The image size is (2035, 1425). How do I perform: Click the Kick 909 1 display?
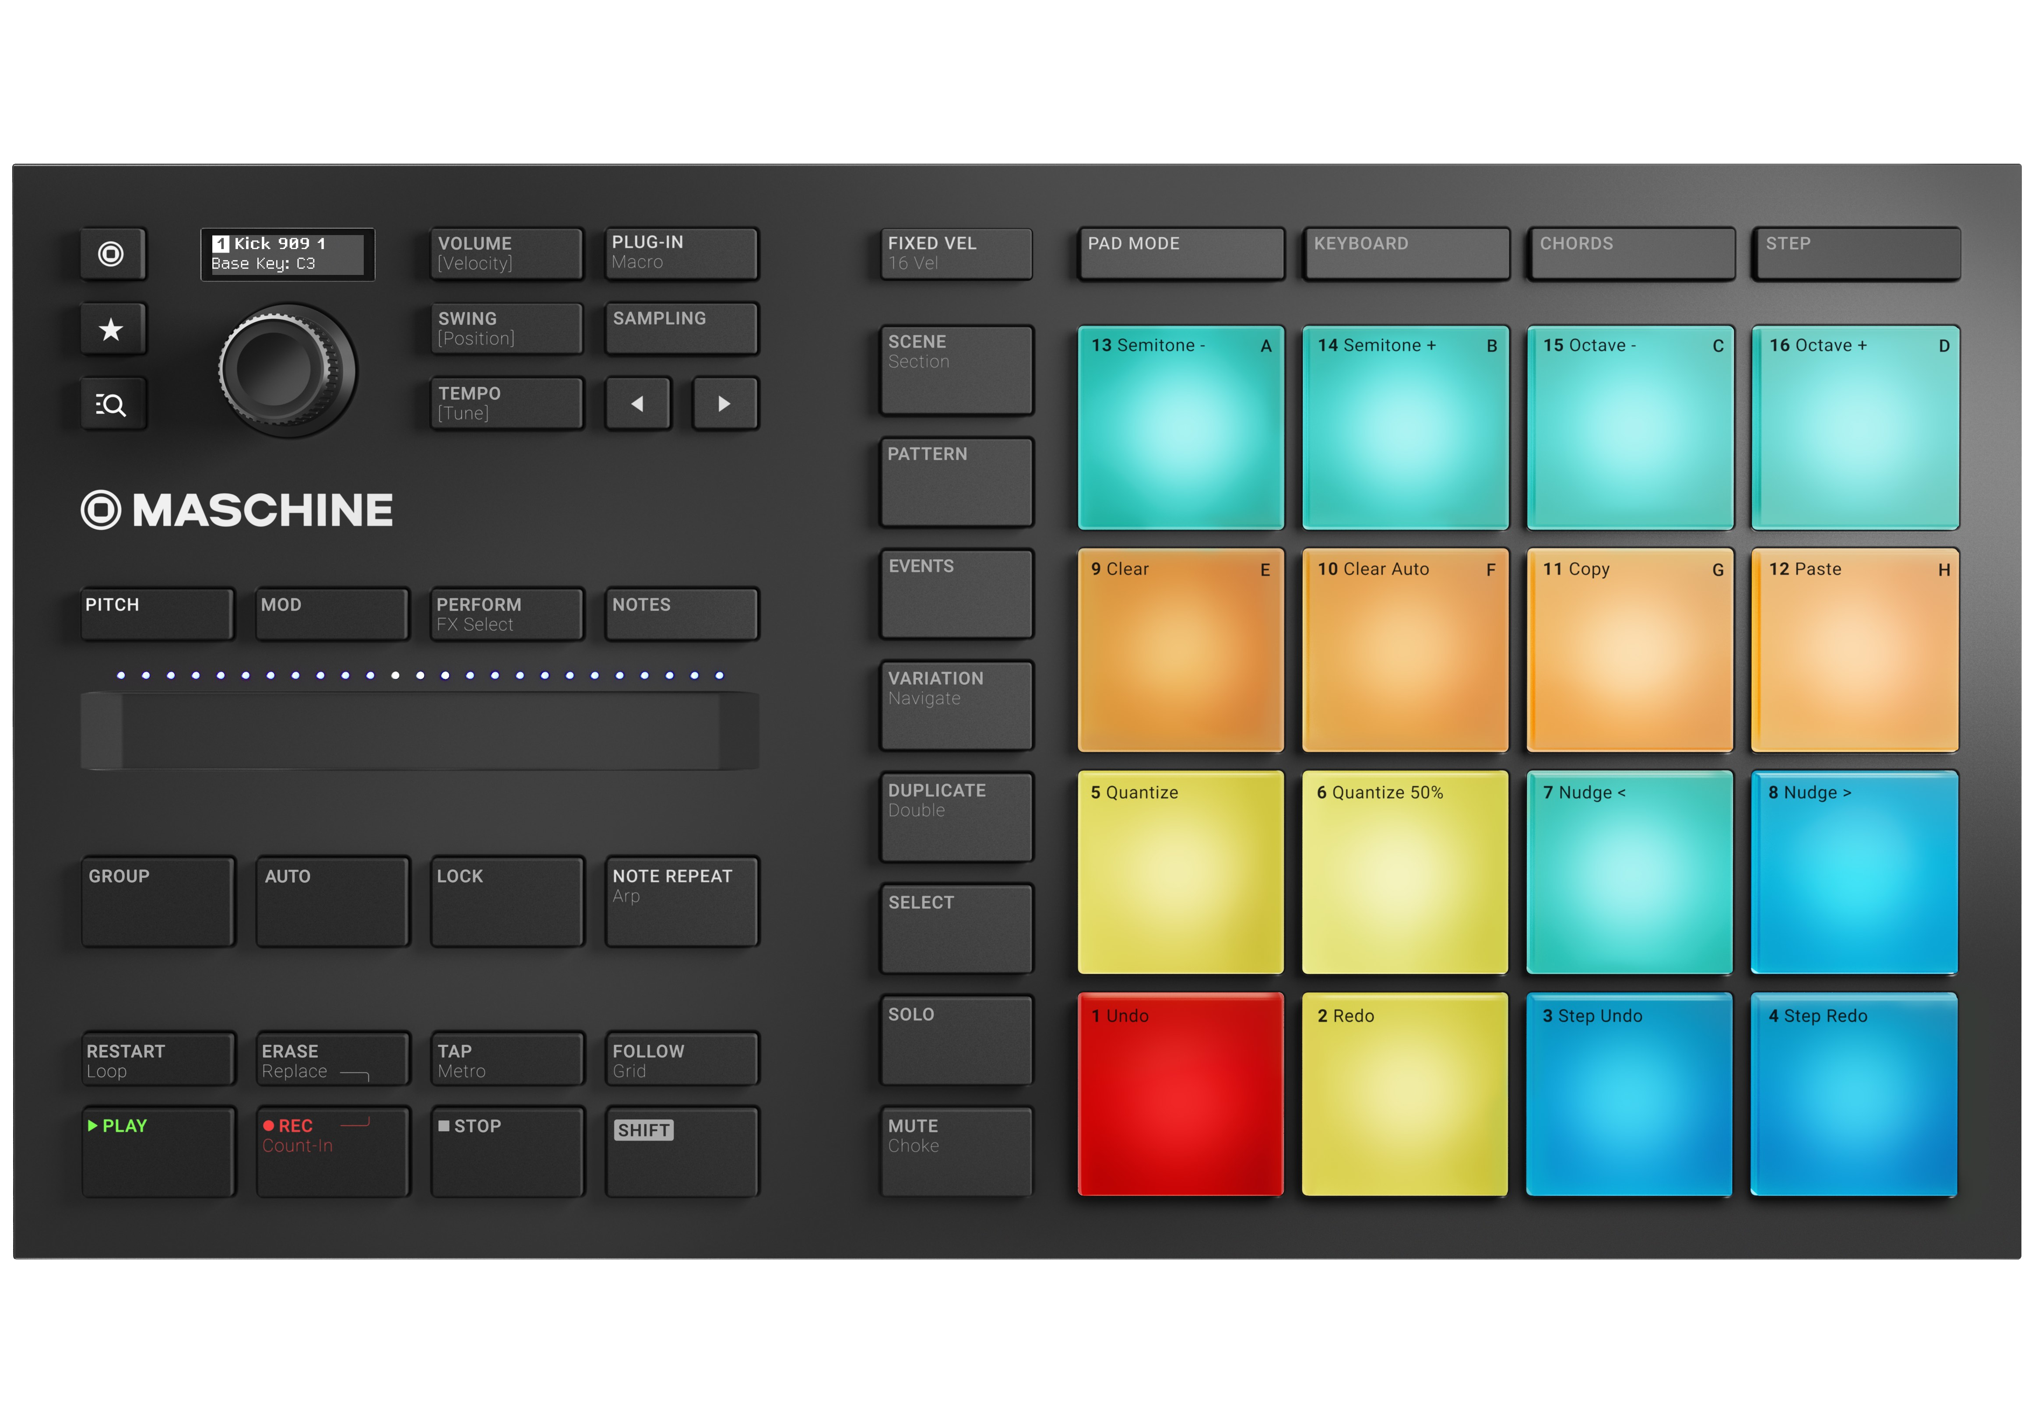point(287,254)
